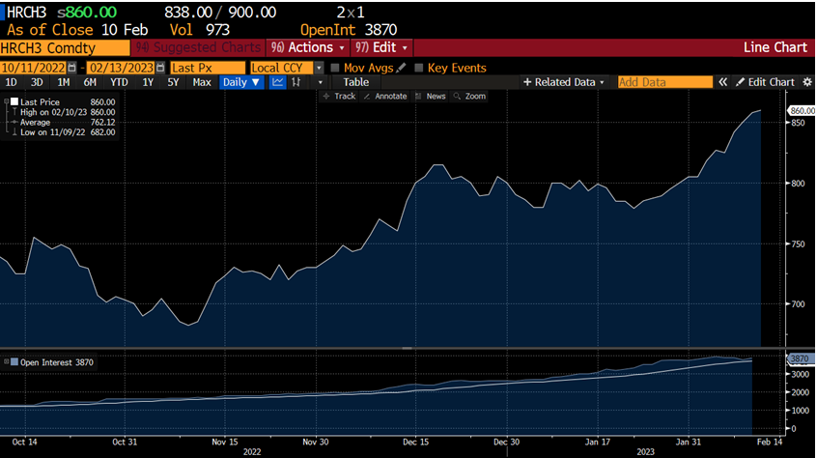This screenshot has width=817, height=458.
Task: Toggle the News overlay checkbox
Action: tap(420, 97)
